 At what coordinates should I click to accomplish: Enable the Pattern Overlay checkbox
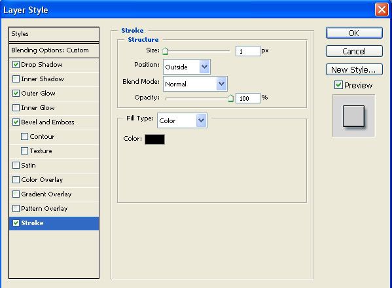click(16, 209)
